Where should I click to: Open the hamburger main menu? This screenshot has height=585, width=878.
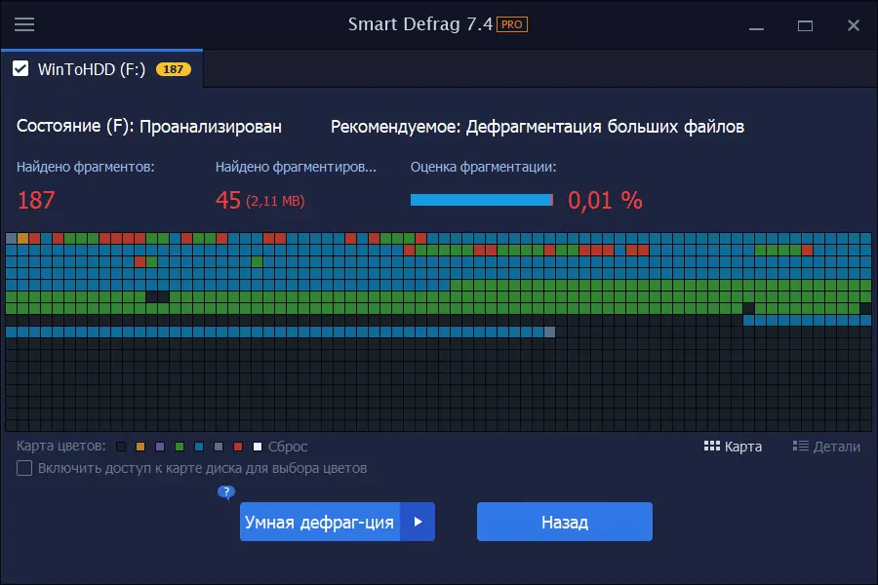(x=24, y=24)
